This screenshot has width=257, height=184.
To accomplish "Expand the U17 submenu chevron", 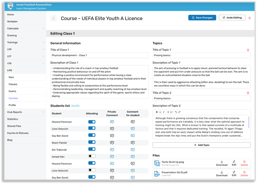I will click(x=43, y=56).
